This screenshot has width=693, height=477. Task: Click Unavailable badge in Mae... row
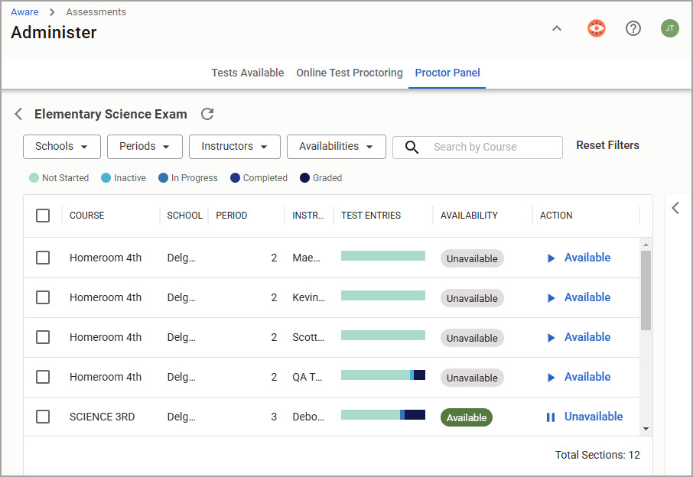coord(472,258)
